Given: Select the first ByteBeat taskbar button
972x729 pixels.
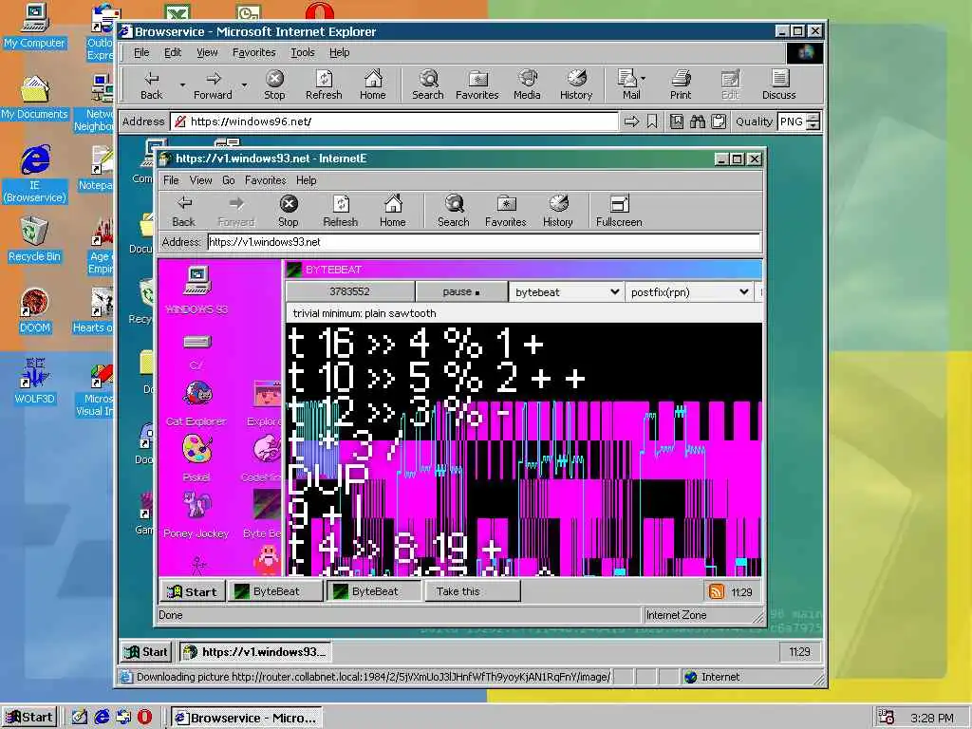Looking at the screenshot, I should [x=275, y=591].
